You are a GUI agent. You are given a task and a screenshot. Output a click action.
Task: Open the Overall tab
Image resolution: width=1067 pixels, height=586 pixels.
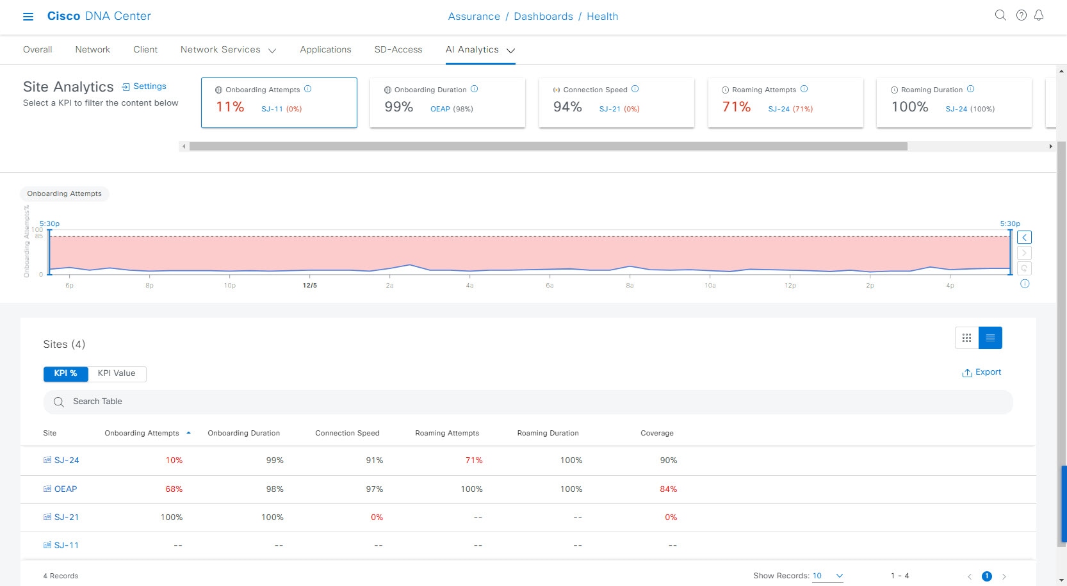coord(38,49)
